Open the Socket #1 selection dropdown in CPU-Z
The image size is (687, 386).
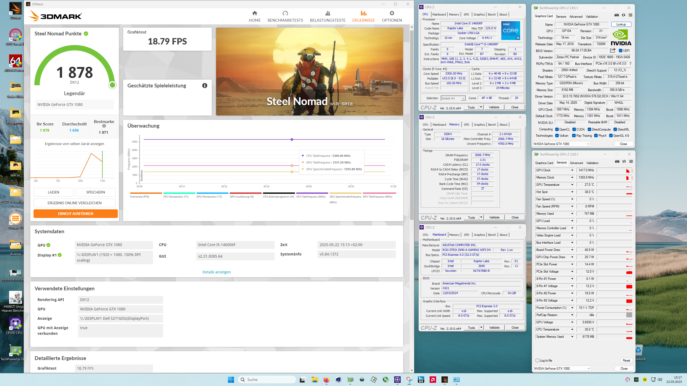[453, 98]
